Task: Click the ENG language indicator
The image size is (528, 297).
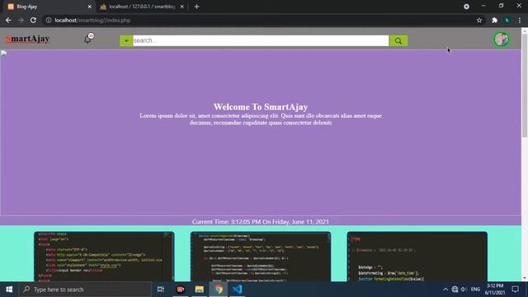Action: (475, 290)
